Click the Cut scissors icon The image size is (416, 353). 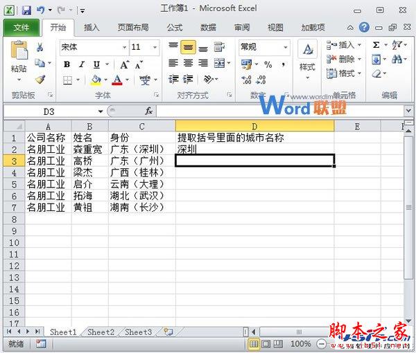(40, 47)
